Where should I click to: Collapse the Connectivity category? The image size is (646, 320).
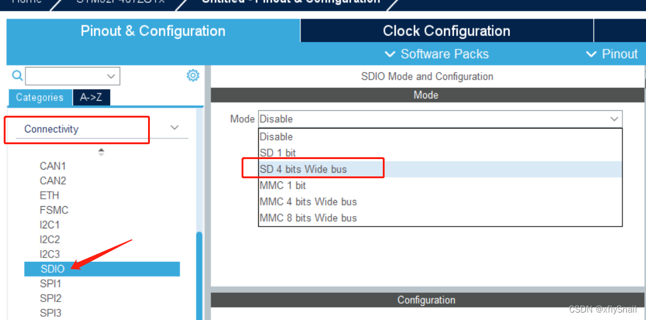(x=174, y=128)
